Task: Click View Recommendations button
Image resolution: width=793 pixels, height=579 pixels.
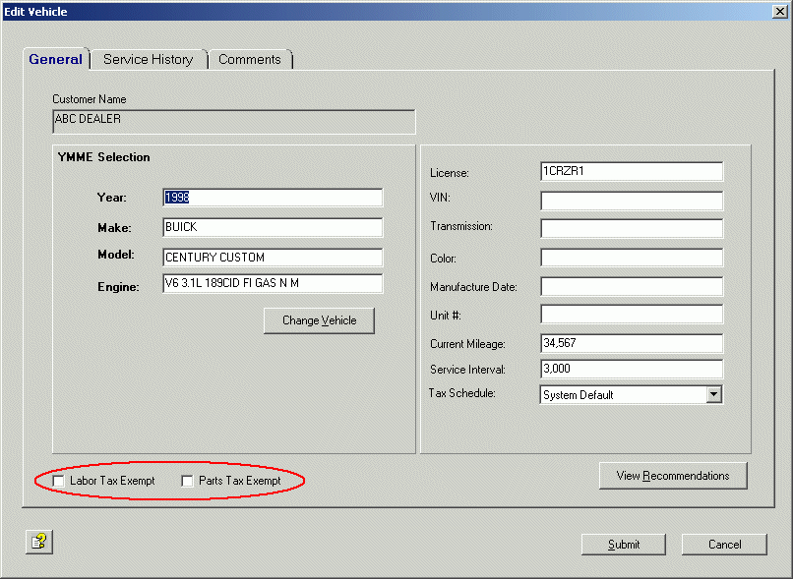Action: pos(672,476)
